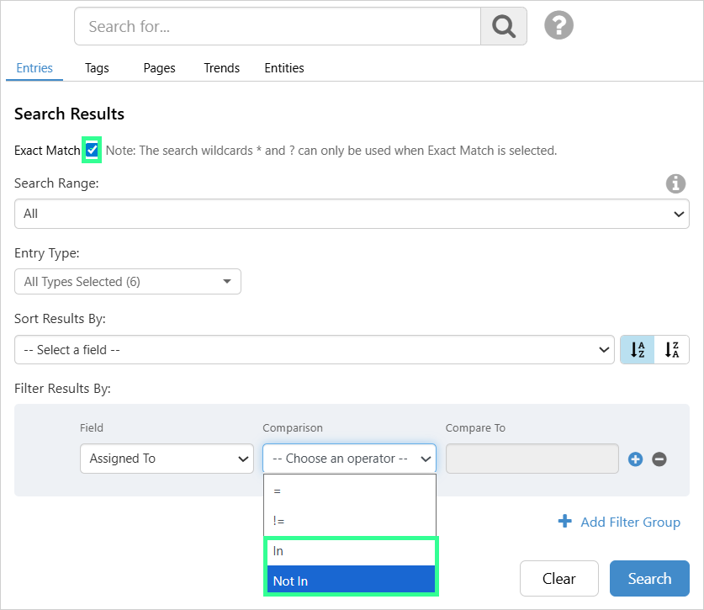
Task: Open the Entry Type multi-select dropdown
Action: (x=128, y=282)
